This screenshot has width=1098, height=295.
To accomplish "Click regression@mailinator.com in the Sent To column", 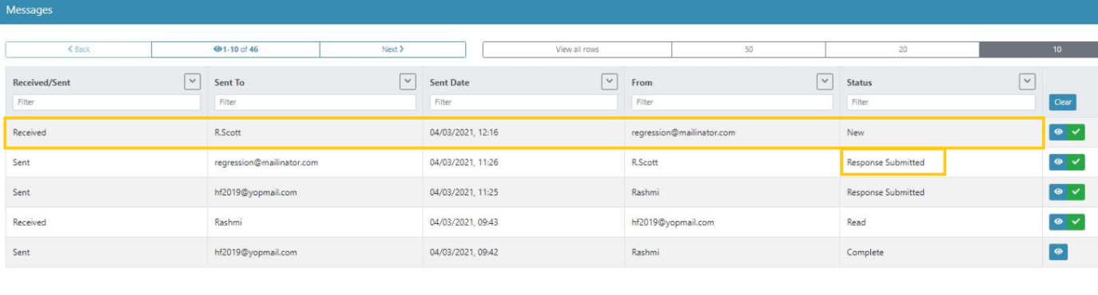I will click(x=266, y=162).
